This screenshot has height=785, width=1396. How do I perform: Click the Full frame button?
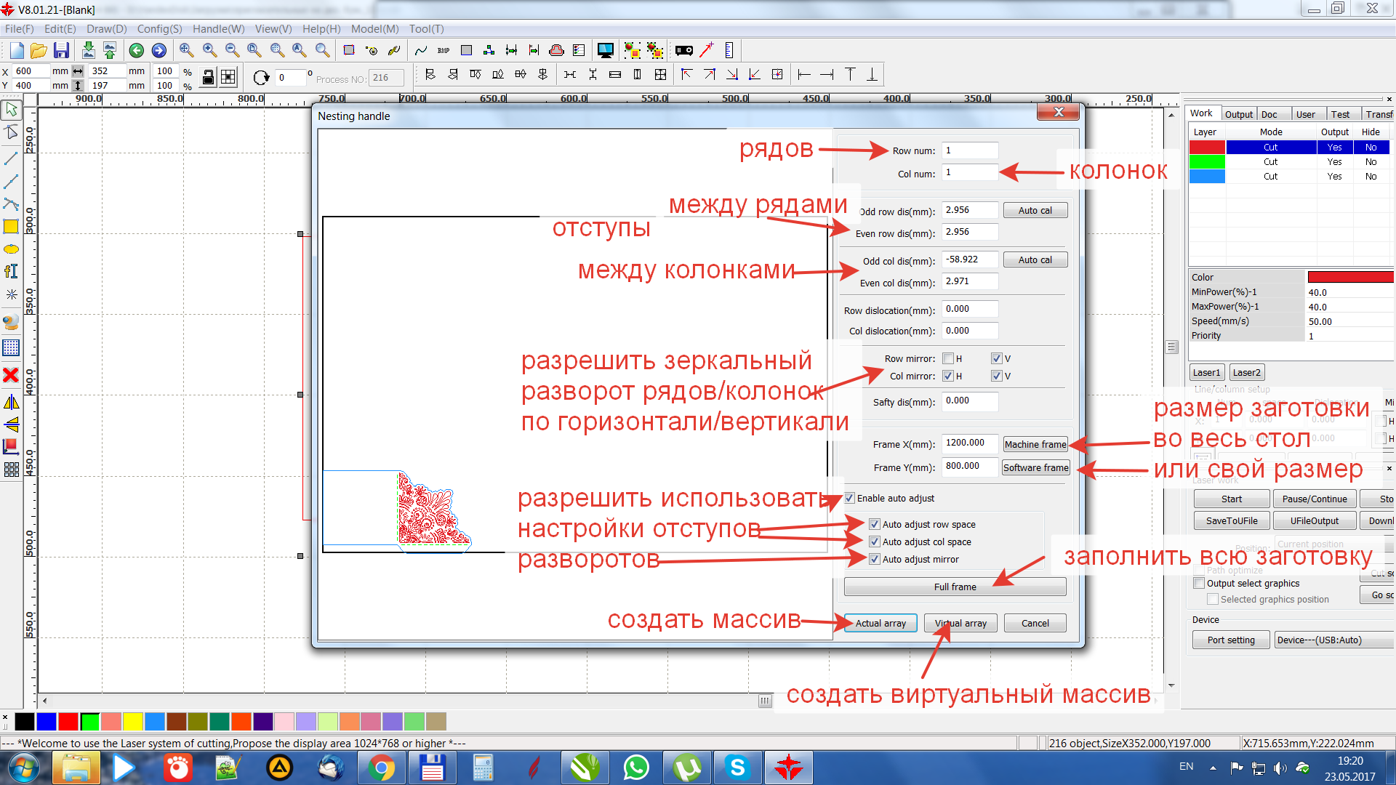click(x=955, y=587)
